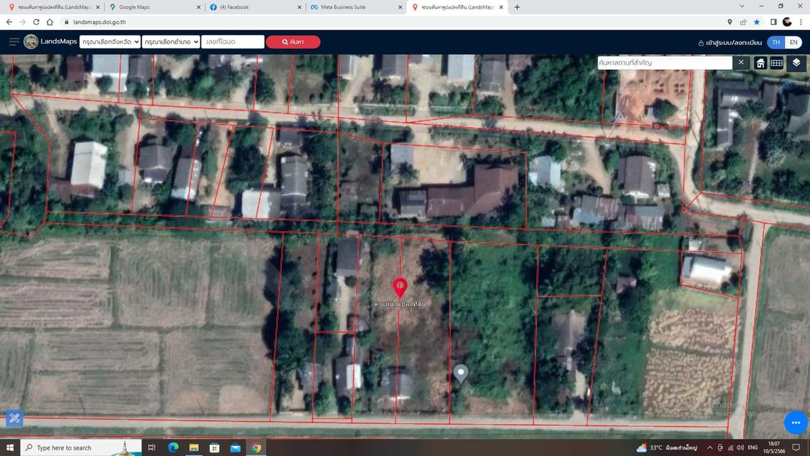Screen dimensions: 810x456
Task: Click the red parcel location pin
Action: click(x=400, y=287)
